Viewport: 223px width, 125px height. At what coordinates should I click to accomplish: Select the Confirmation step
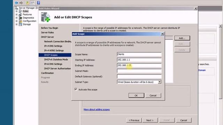[x=47, y=73]
